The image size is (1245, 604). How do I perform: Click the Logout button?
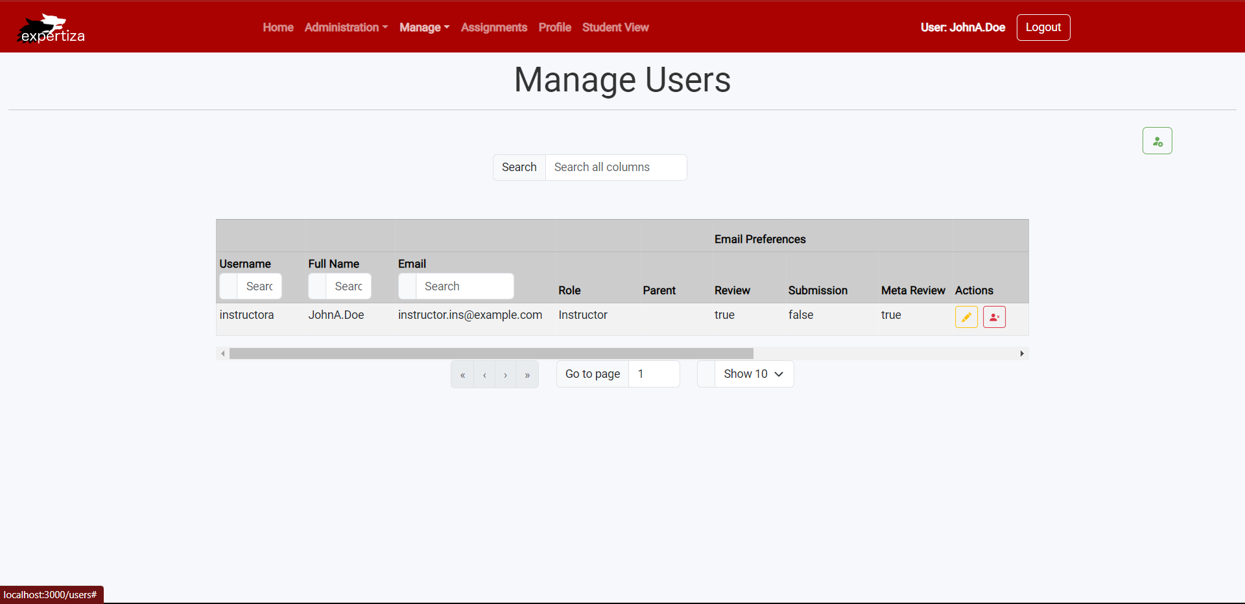(x=1043, y=27)
